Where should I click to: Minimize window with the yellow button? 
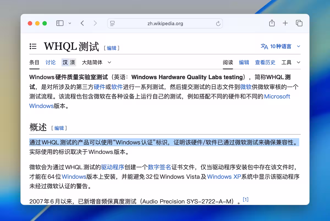pos(37,23)
